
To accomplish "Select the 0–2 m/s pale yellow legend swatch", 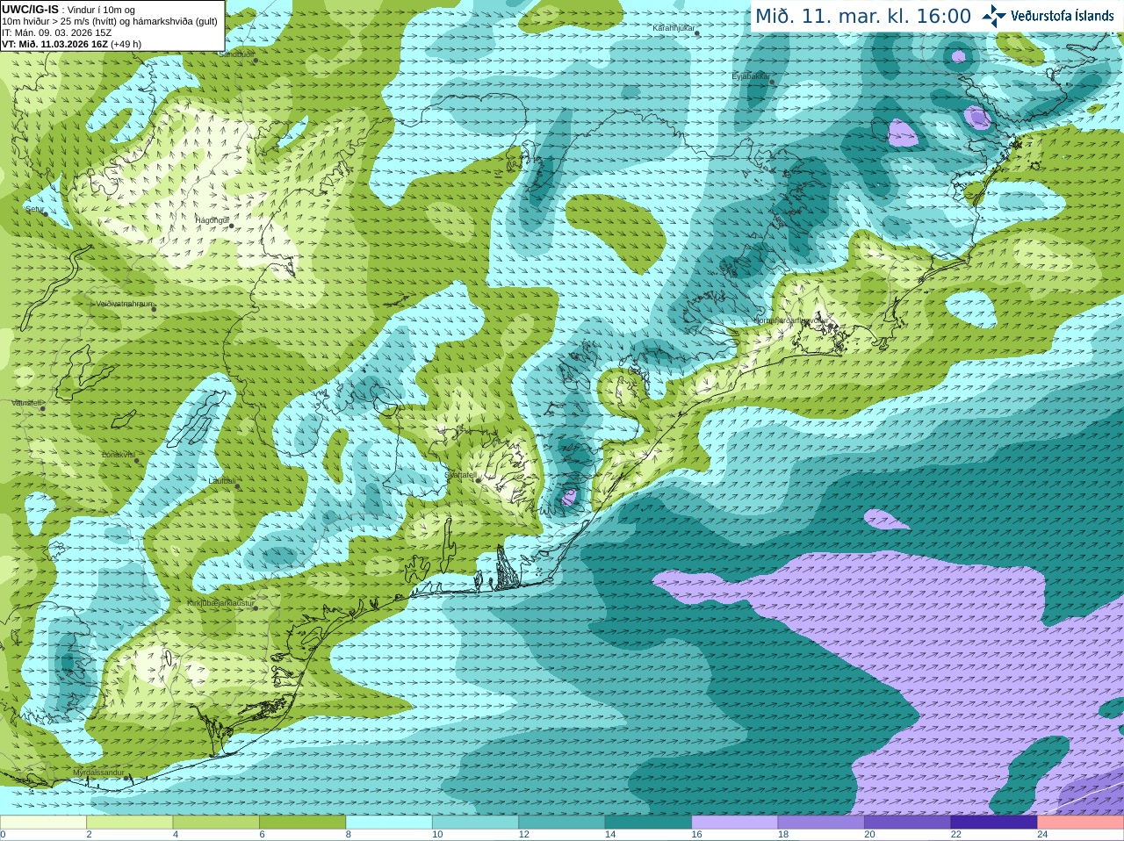I will point(43,823).
